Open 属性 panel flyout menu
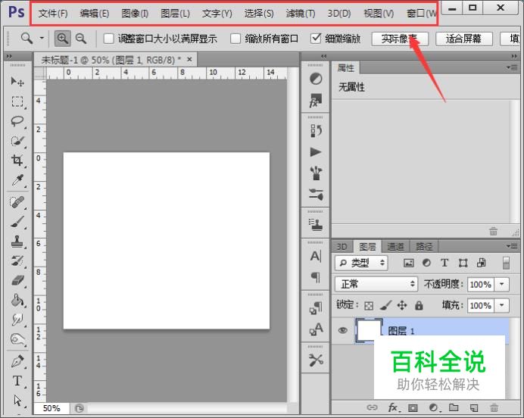Image resolution: width=524 pixels, height=418 pixels. coord(512,68)
